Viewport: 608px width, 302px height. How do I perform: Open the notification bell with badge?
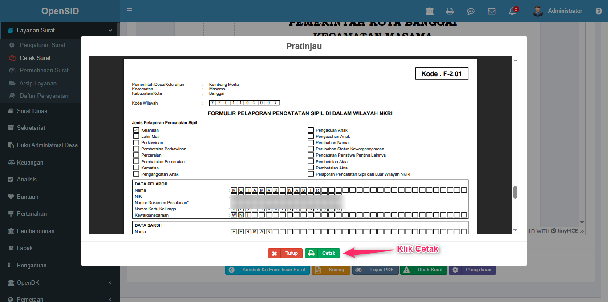512,11
